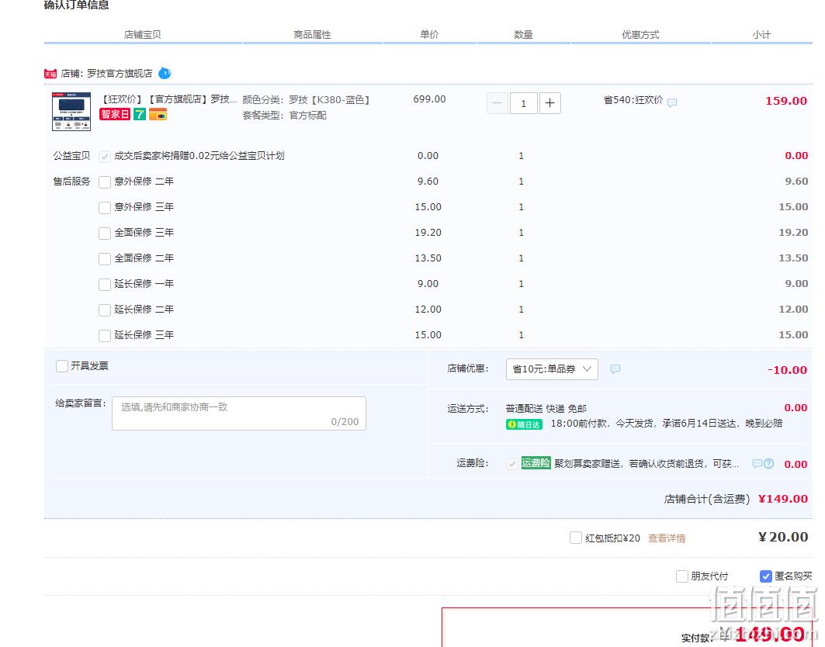Click the 数量 column header
825x647 pixels.
pos(524,35)
